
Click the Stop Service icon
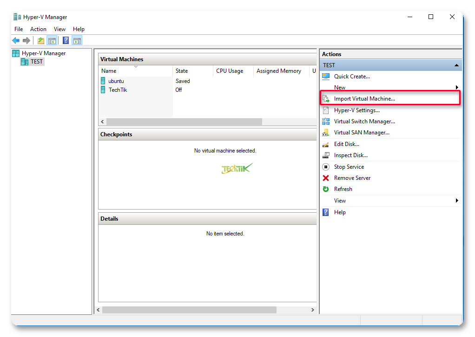click(x=326, y=167)
